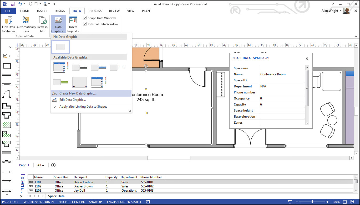Close the External Data window
The width and height of the screenshot is (360, 205).
coord(22,196)
